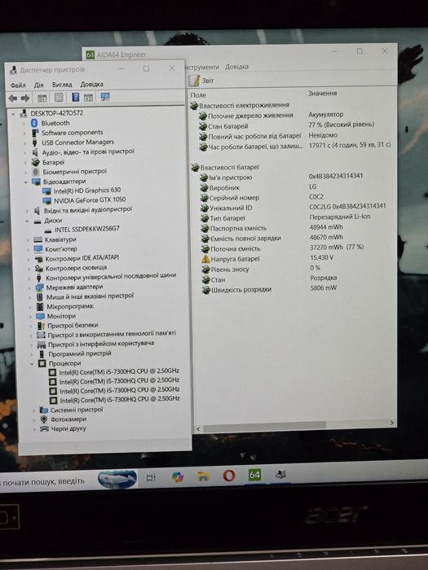Open the Дія menu in Device Manager
Screen dimensions: 428x570
tap(38, 85)
